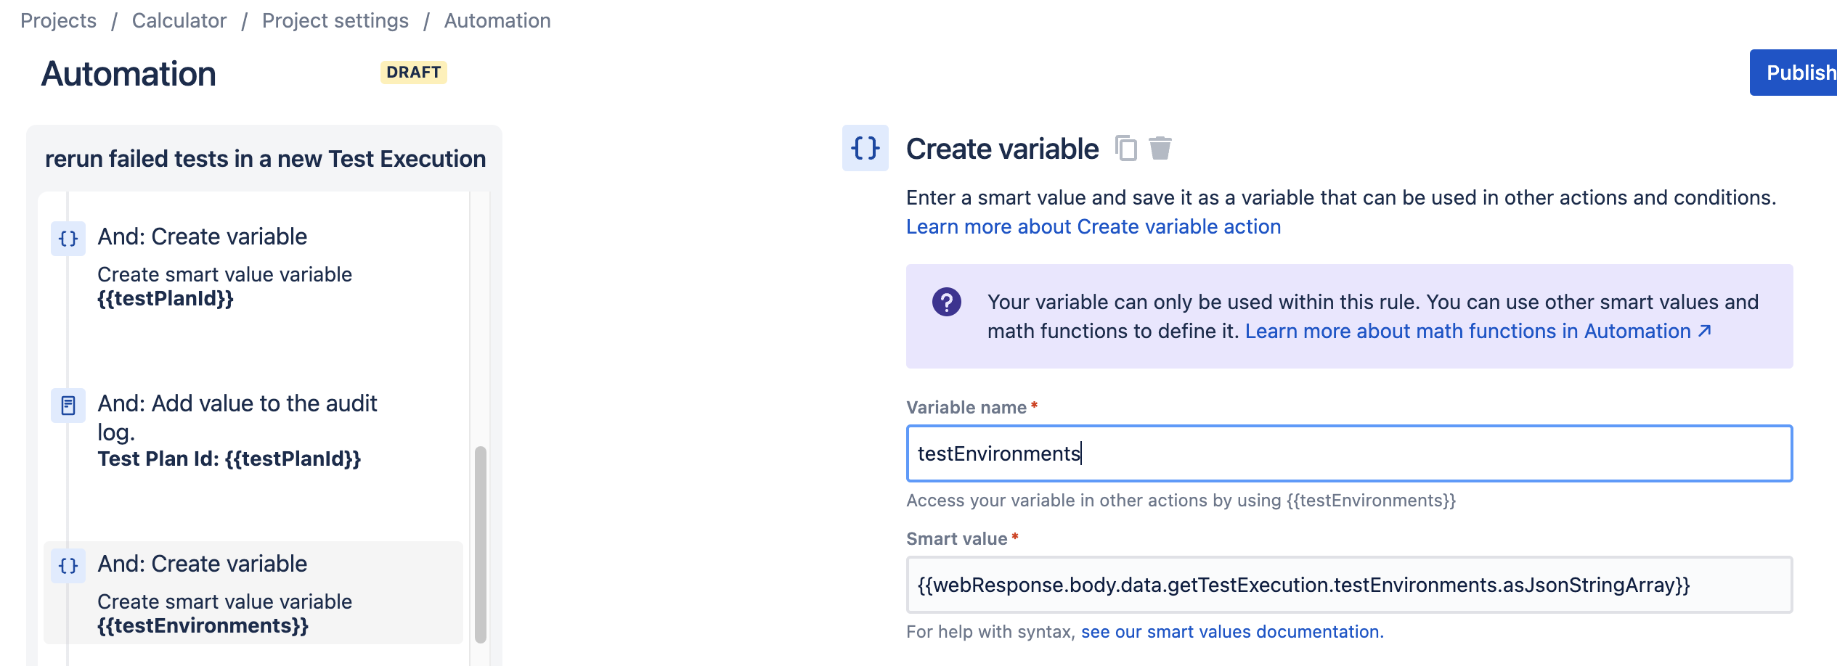Open Learn more about Create variable action

[1093, 227]
